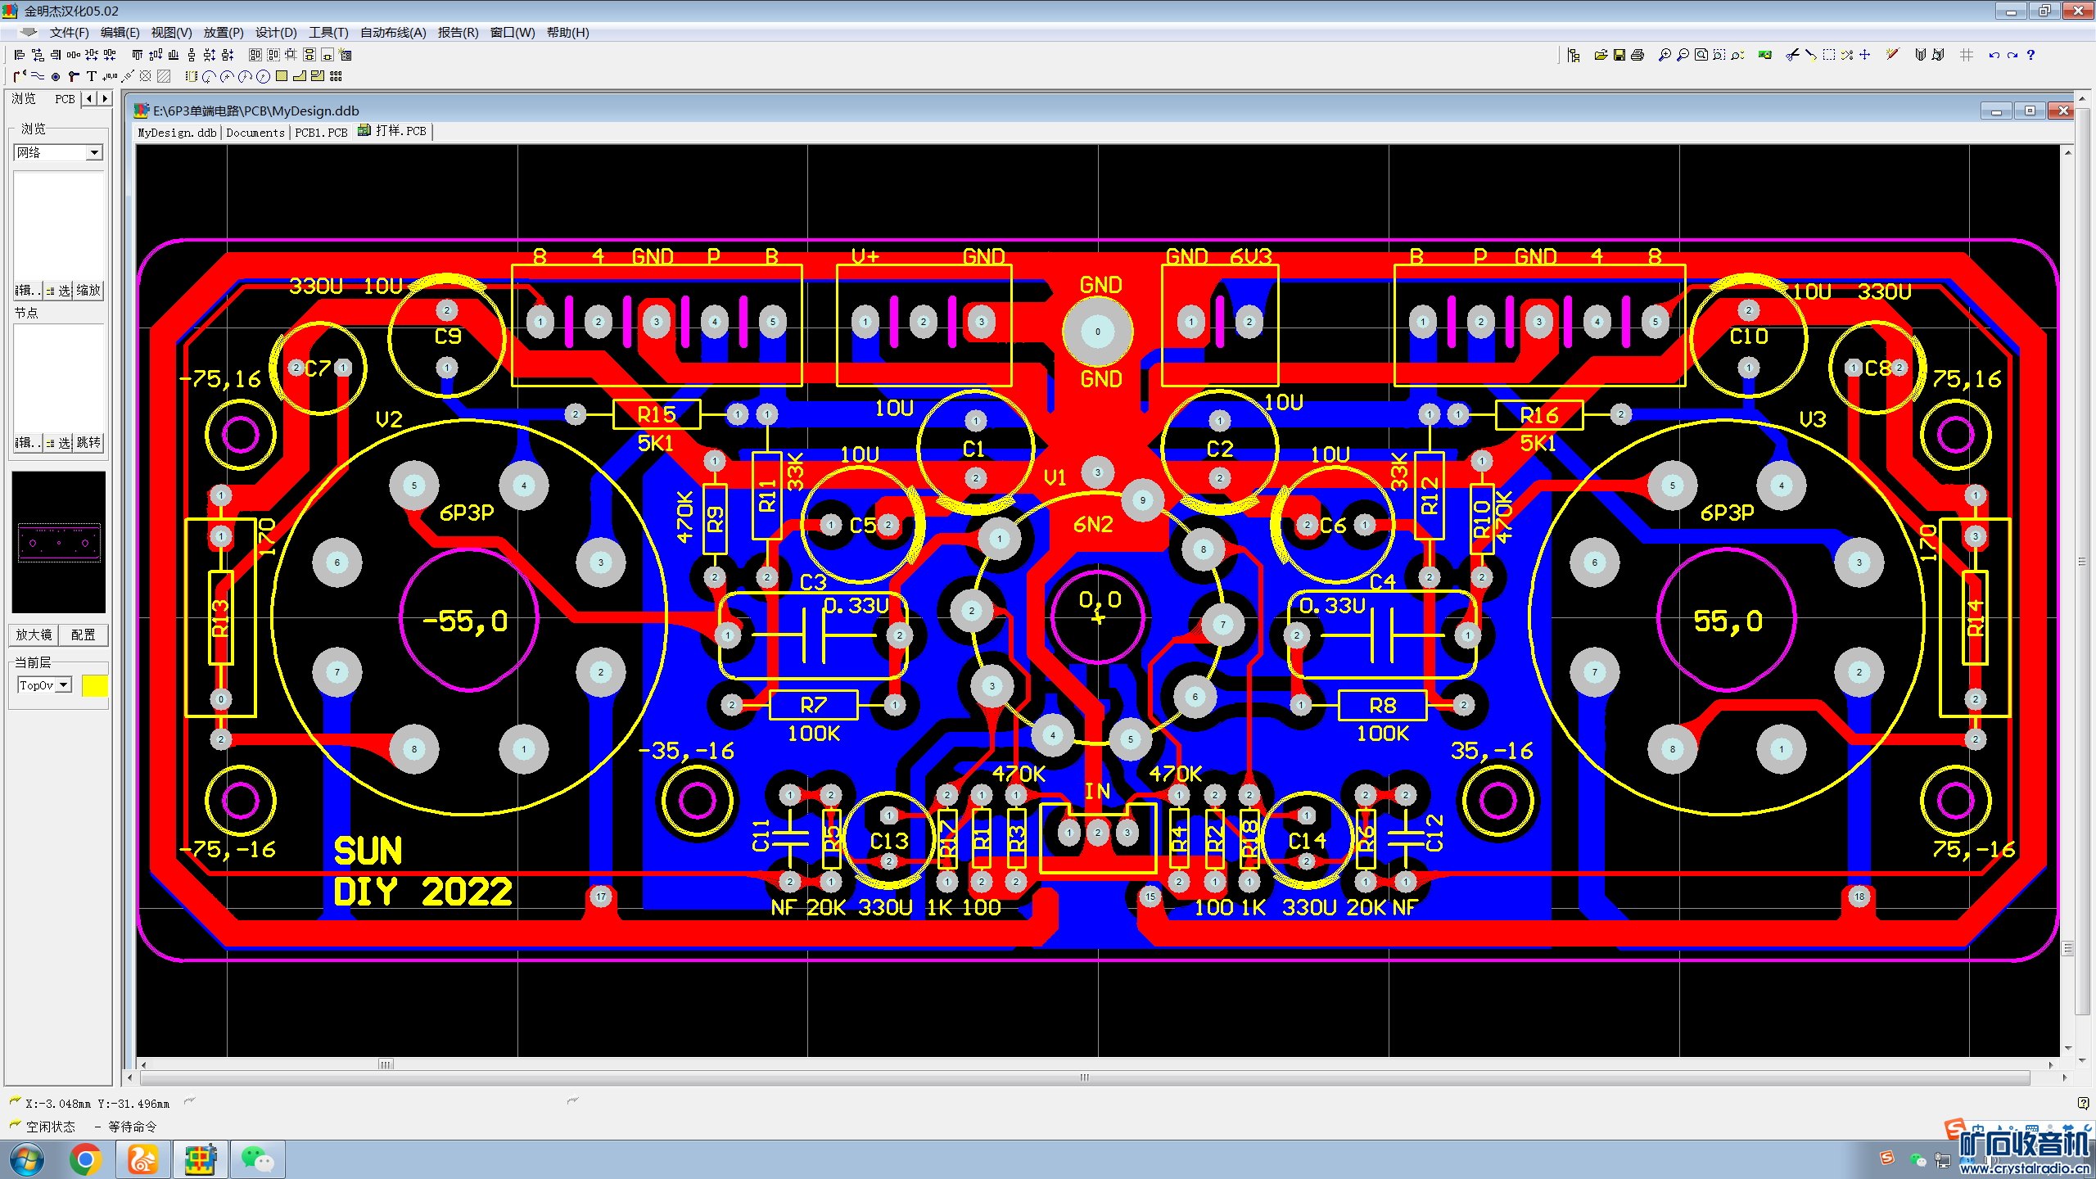Click the Protel app icon on taskbar
The width and height of the screenshot is (2096, 1179).
pos(200,1159)
